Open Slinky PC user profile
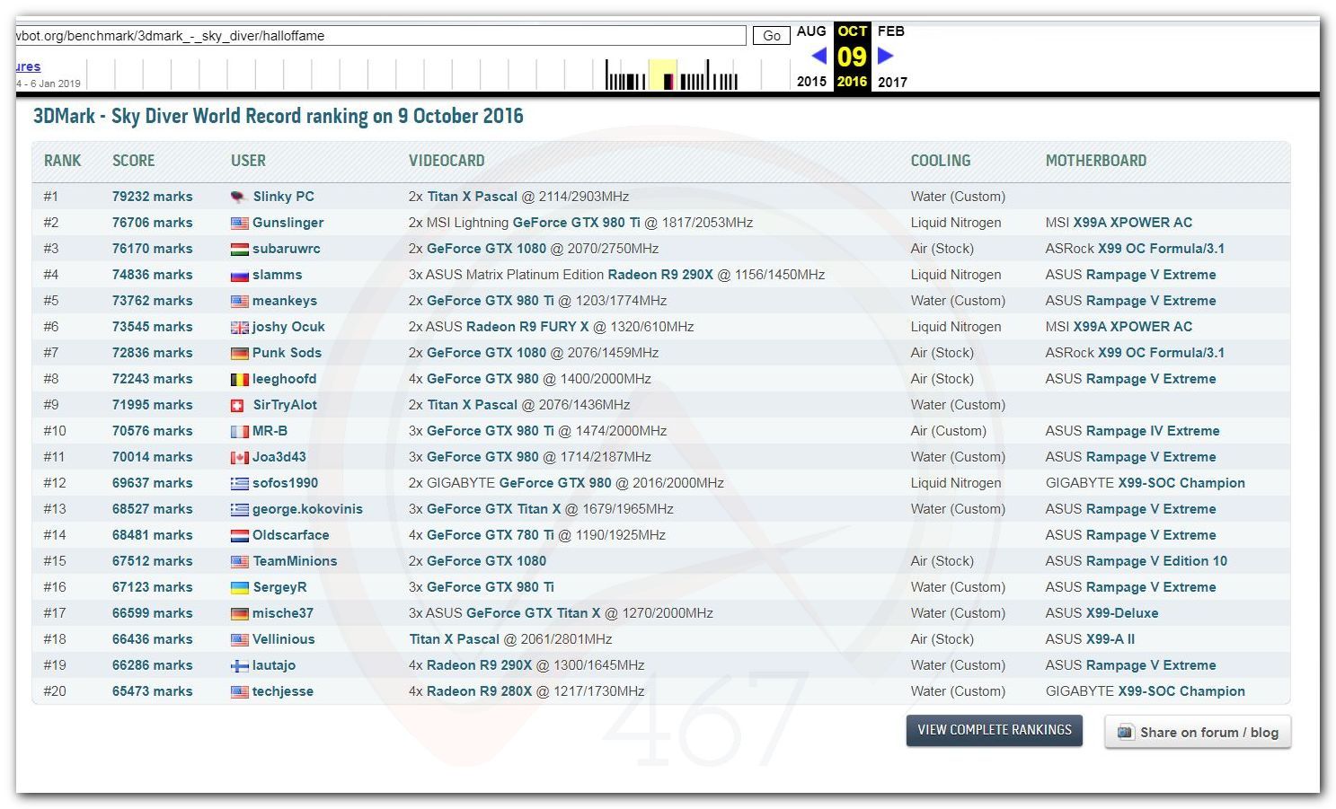Image resolution: width=1336 pixels, height=809 pixels. click(x=284, y=197)
